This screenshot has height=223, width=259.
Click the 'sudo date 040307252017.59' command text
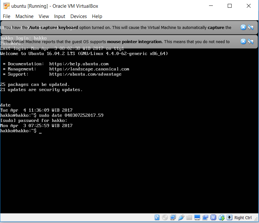pyautogui.click(x=71, y=115)
